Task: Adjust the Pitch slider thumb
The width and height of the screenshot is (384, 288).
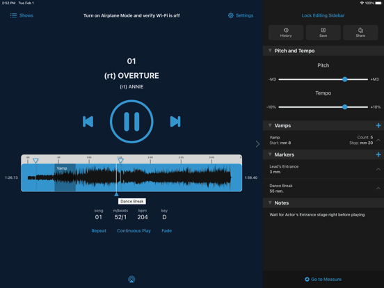Action: pos(344,79)
